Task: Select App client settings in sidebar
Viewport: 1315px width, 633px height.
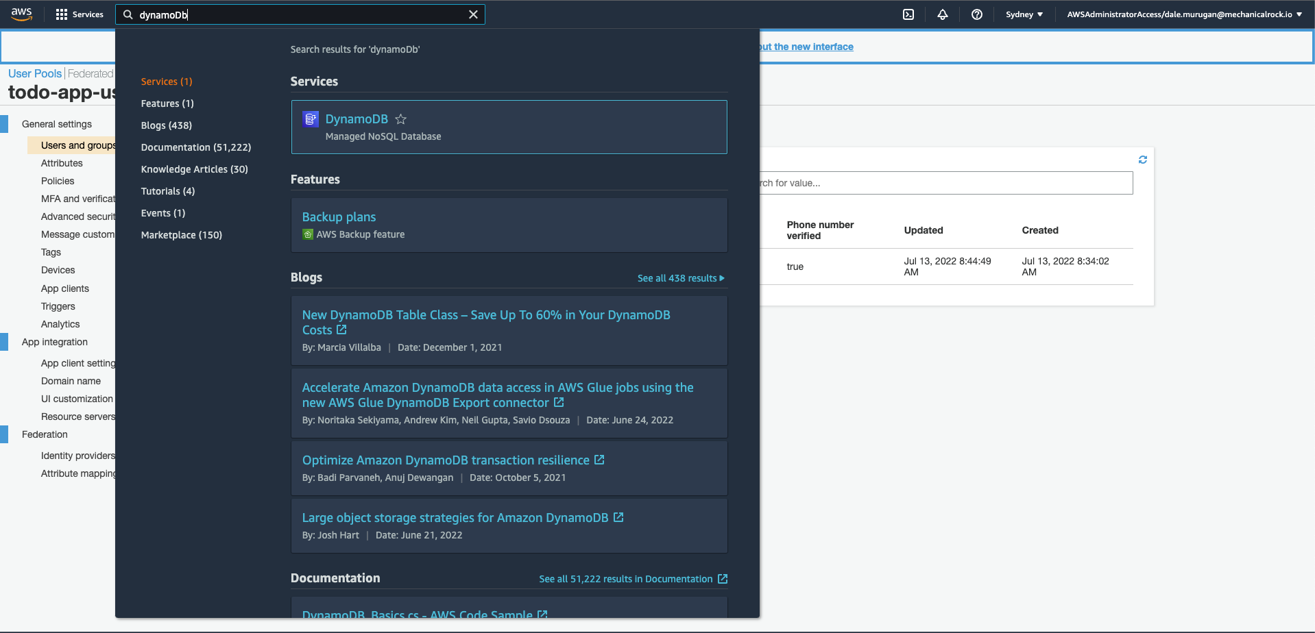Action: click(78, 363)
